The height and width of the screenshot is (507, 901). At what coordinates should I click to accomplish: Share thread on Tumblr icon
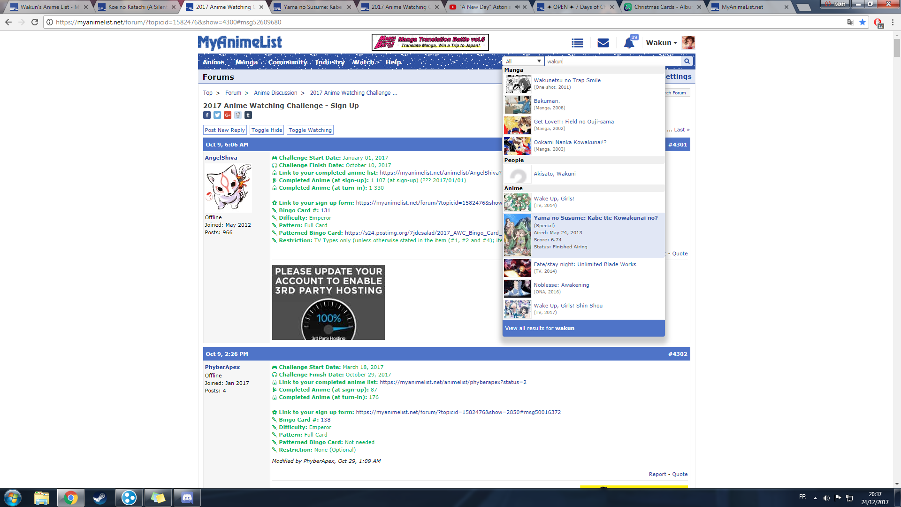pyautogui.click(x=248, y=115)
